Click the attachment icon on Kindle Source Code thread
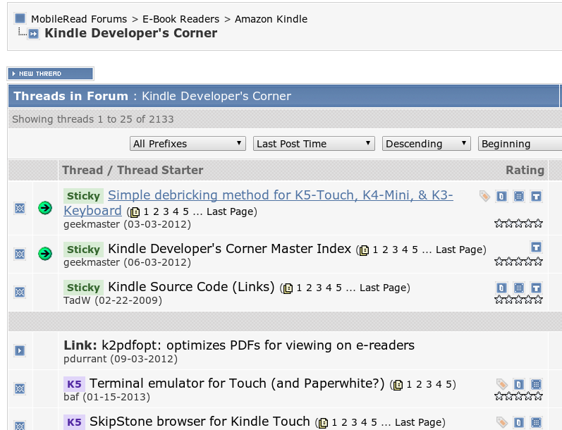 (x=501, y=288)
